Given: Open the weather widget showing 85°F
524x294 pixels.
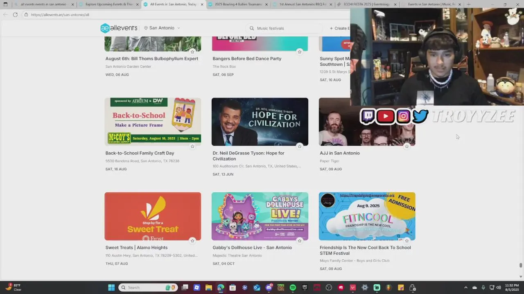Looking at the screenshot, I should click(x=14, y=287).
